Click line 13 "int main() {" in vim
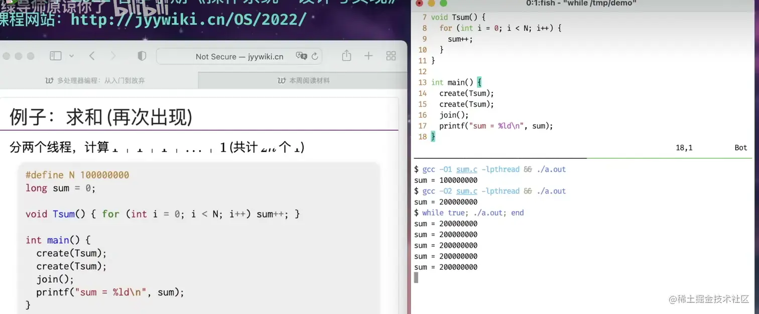 [456, 82]
